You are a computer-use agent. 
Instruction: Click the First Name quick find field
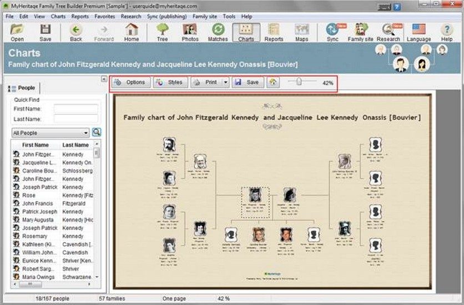(75, 109)
